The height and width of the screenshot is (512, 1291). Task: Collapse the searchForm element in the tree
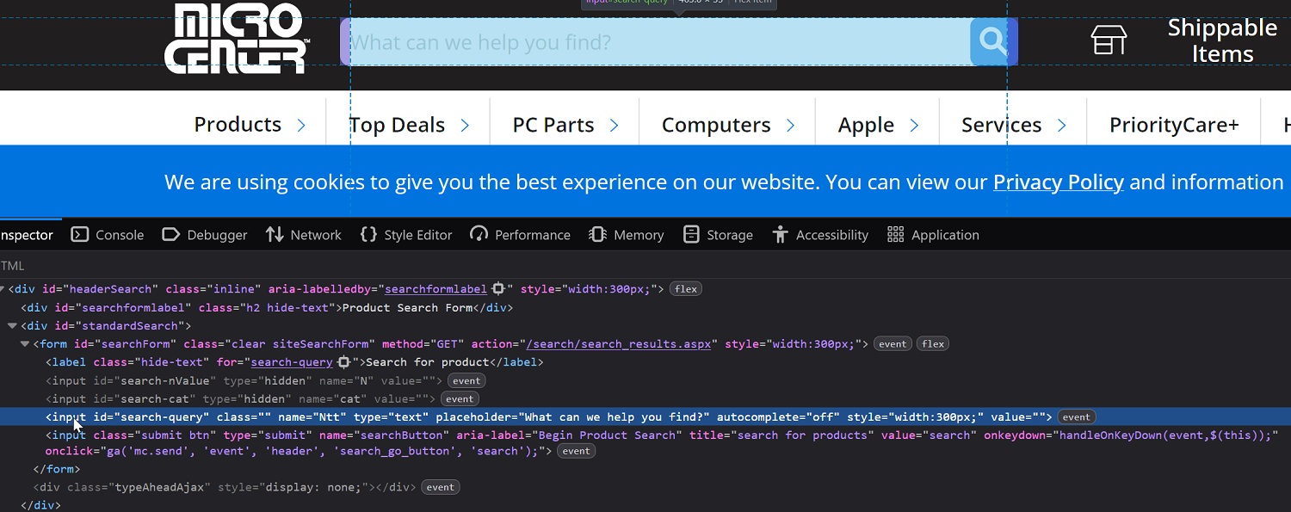click(x=24, y=343)
